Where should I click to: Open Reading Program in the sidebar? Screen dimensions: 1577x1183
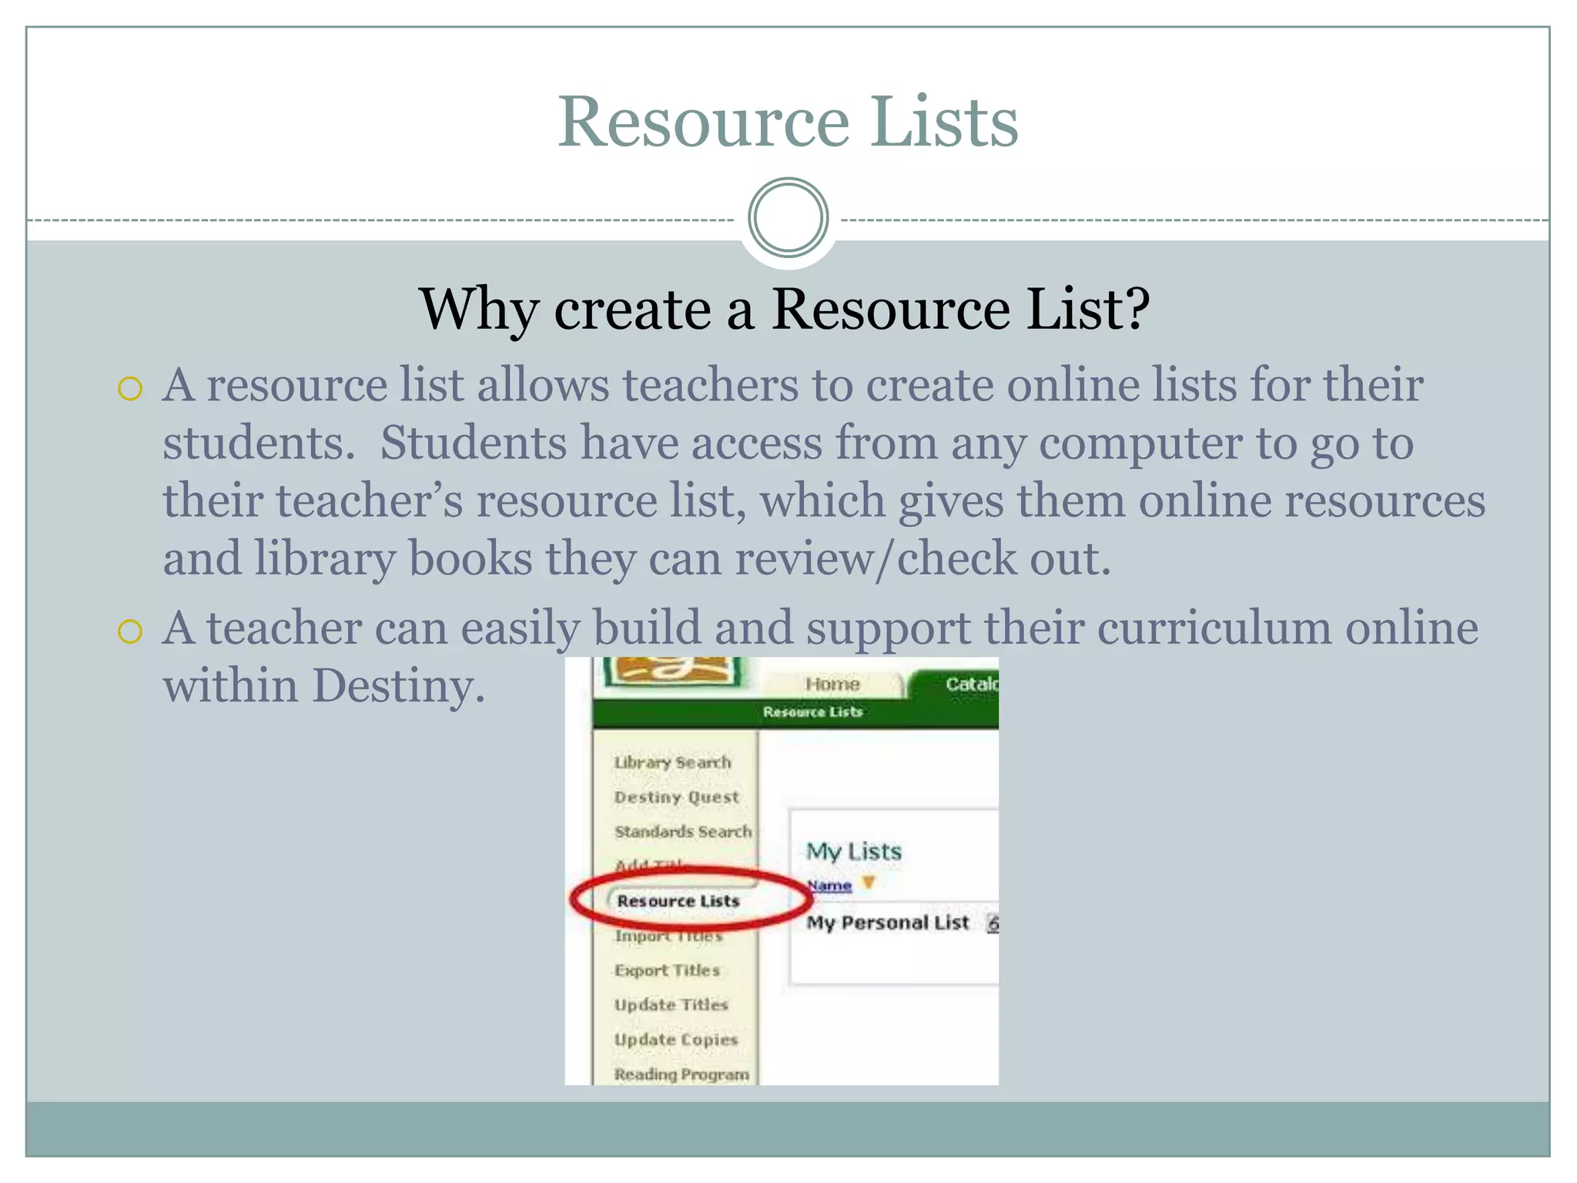[x=681, y=1074]
